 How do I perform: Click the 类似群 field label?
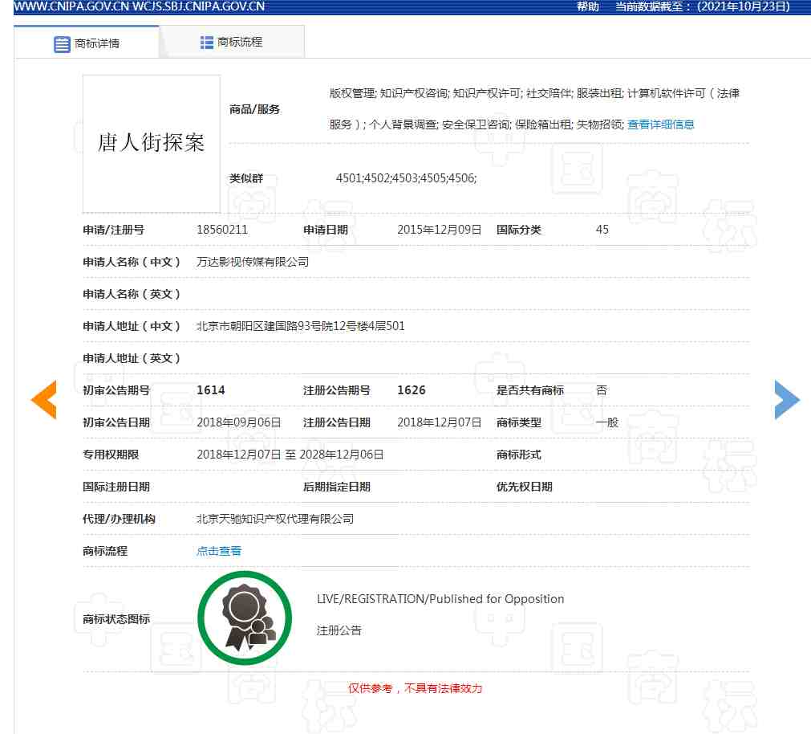pyautogui.click(x=246, y=178)
